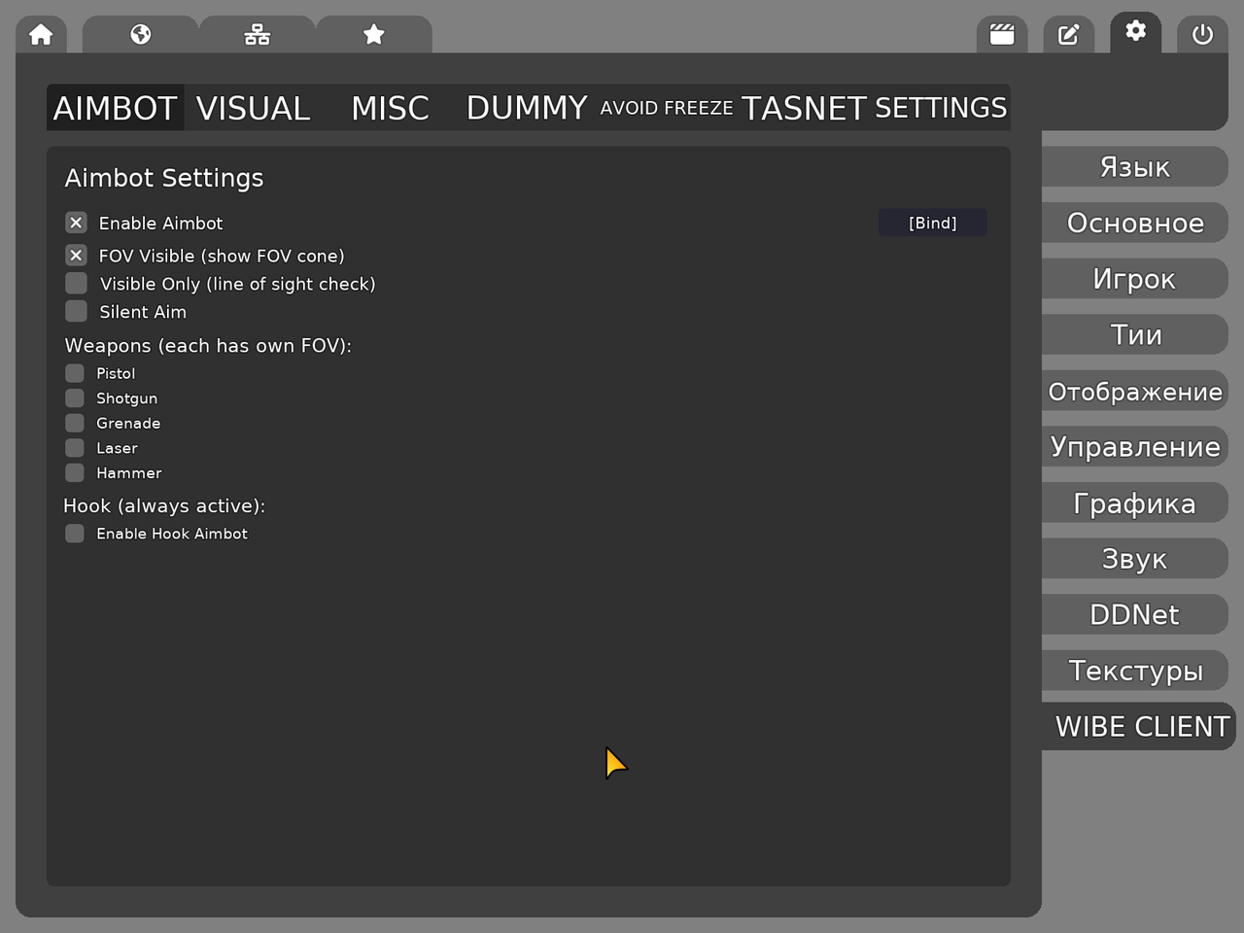Image resolution: width=1244 pixels, height=933 pixels.
Task: Open the MISC tab
Action: tap(391, 108)
